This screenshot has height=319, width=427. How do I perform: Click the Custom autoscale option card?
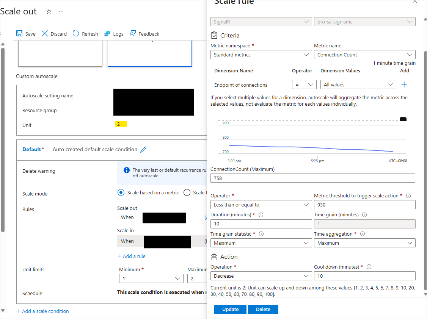(x=150, y=53)
